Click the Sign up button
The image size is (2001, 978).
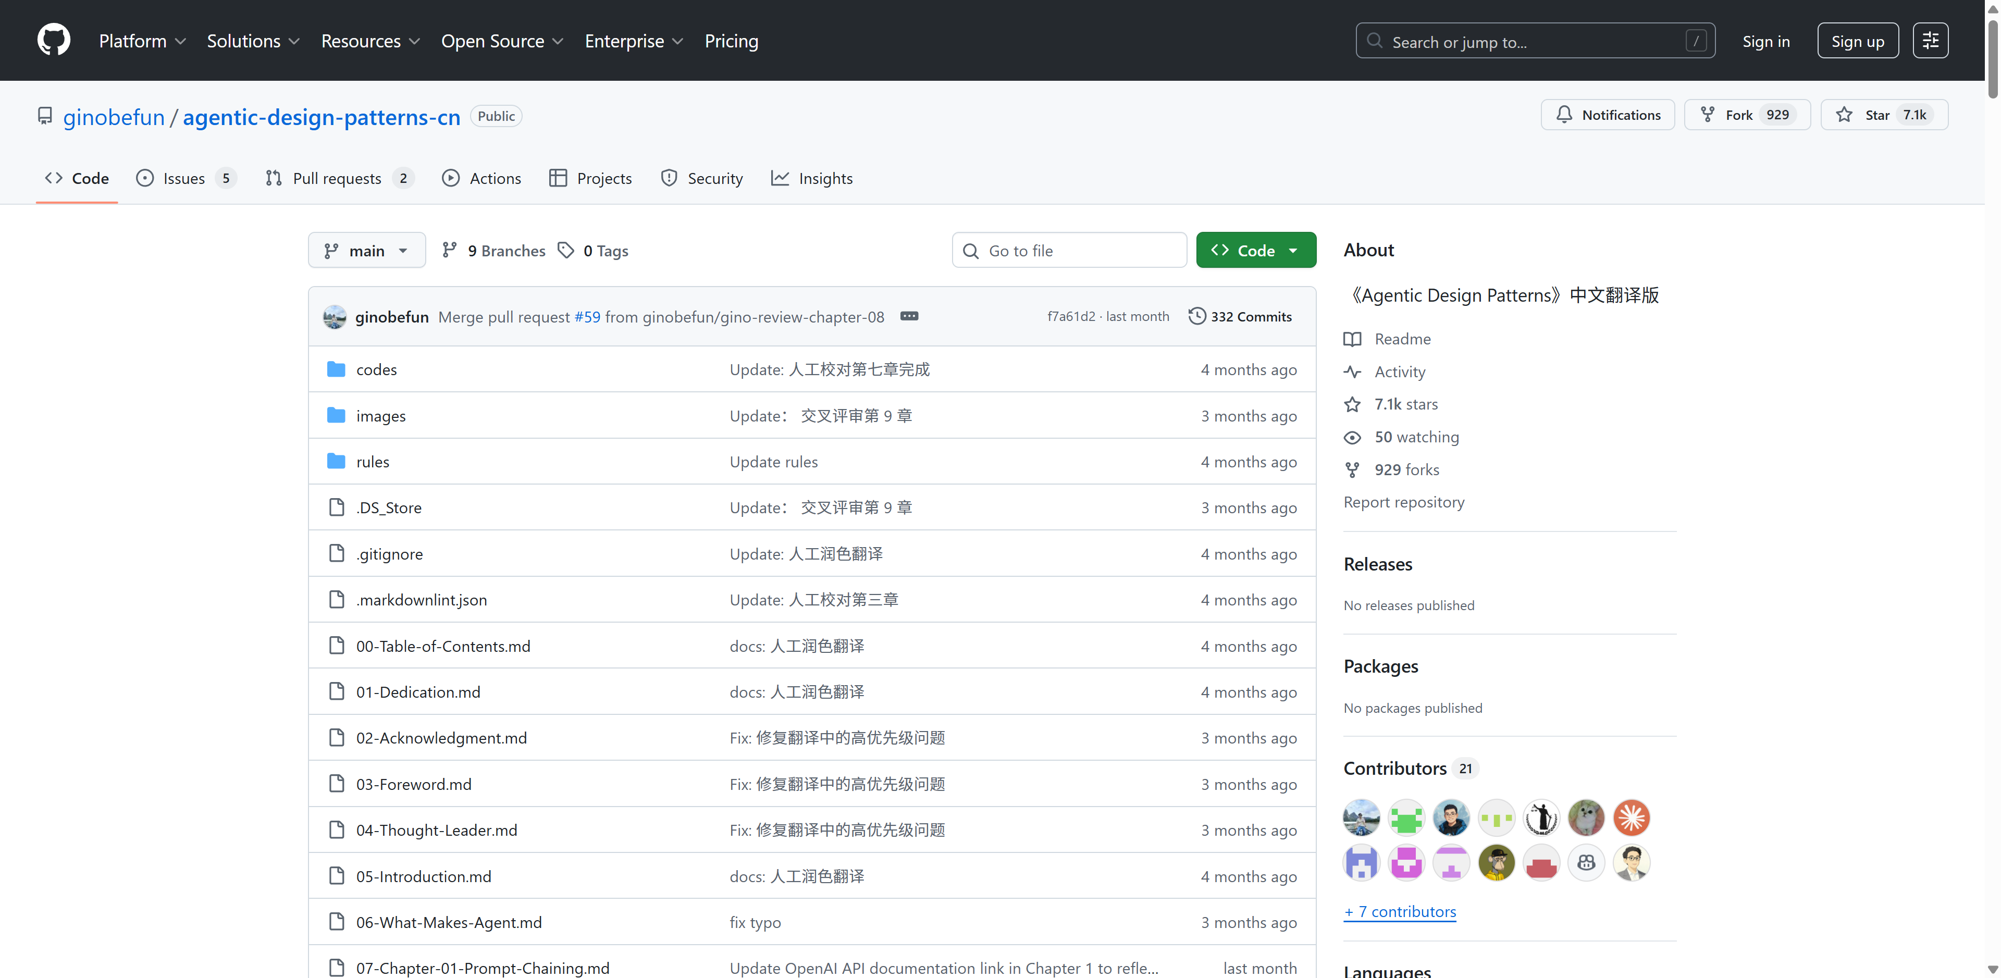point(1857,41)
